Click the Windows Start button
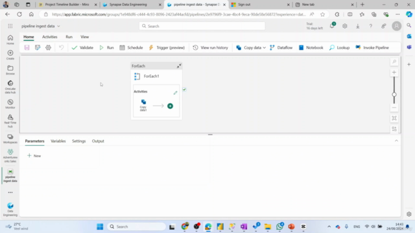This screenshot has height=233, width=415. 100,227
